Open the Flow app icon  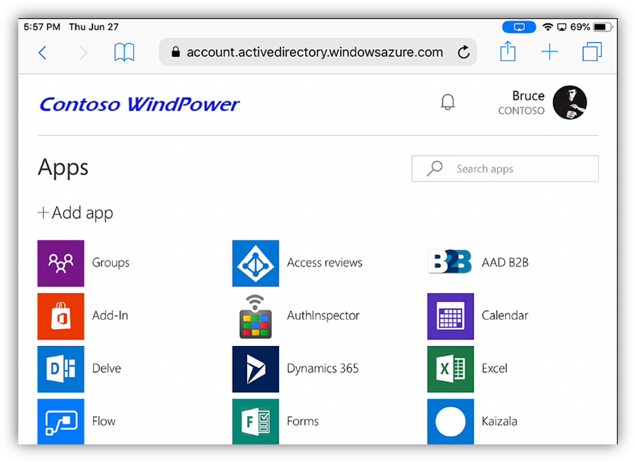pyautogui.click(x=61, y=421)
